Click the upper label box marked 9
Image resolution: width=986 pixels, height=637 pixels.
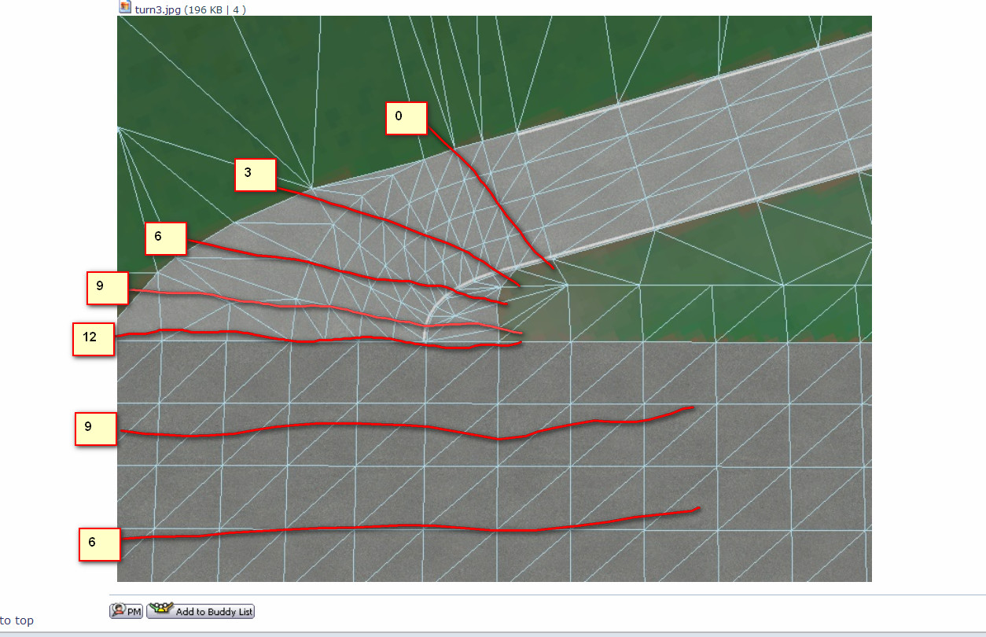pos(107,288)
